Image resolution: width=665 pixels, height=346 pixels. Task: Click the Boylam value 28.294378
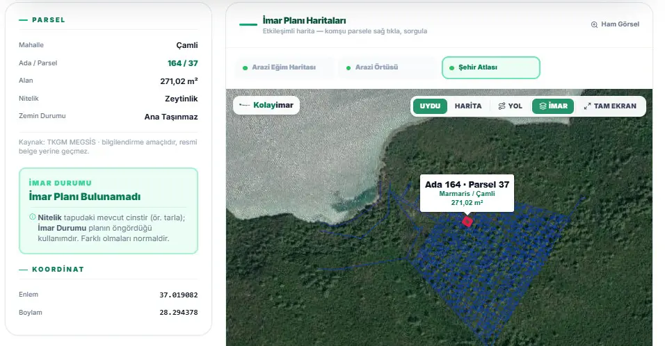click(x=179, y=313)
